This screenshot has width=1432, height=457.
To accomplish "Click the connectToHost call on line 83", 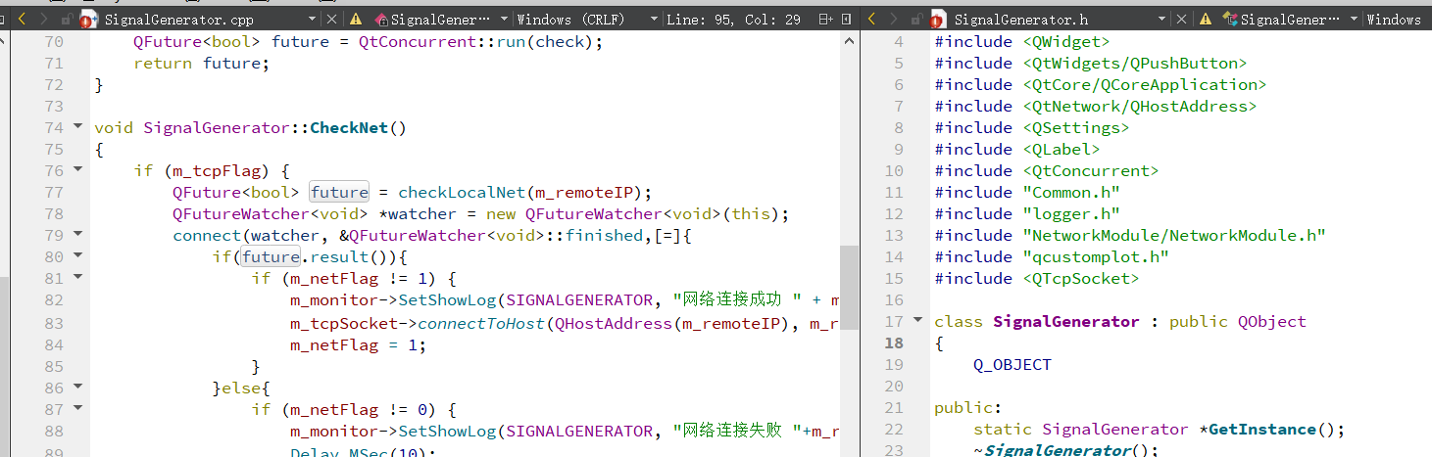I will click(x=481, y=324).
